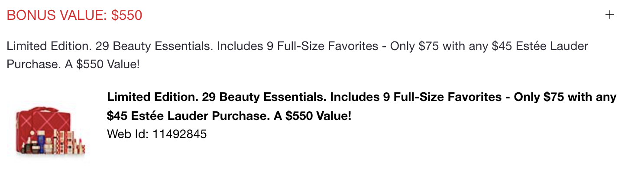Screen dimensions: 628x170
Task: Click the blue bottle in the product image
Action: coord(41,142)
